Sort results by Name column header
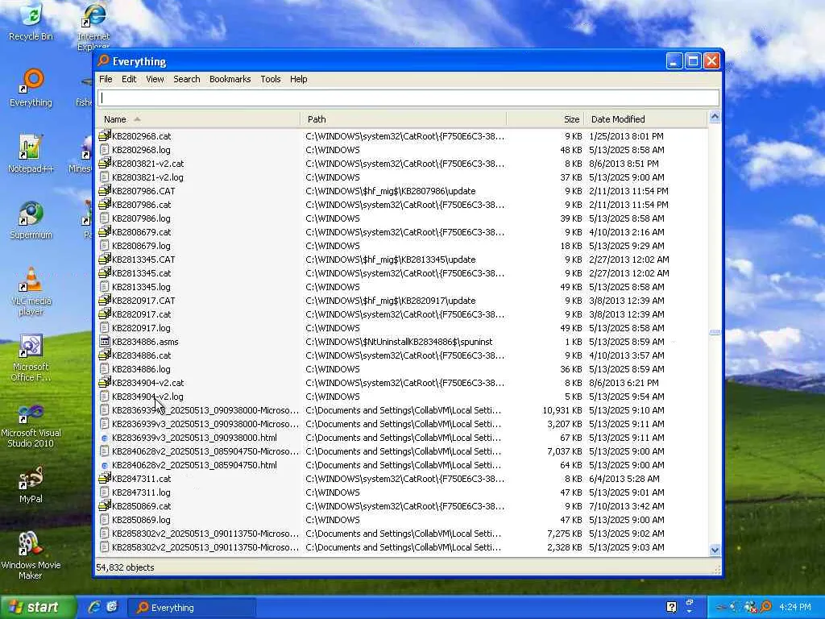This screenshot has width=825, height=619. click(198, 119)
